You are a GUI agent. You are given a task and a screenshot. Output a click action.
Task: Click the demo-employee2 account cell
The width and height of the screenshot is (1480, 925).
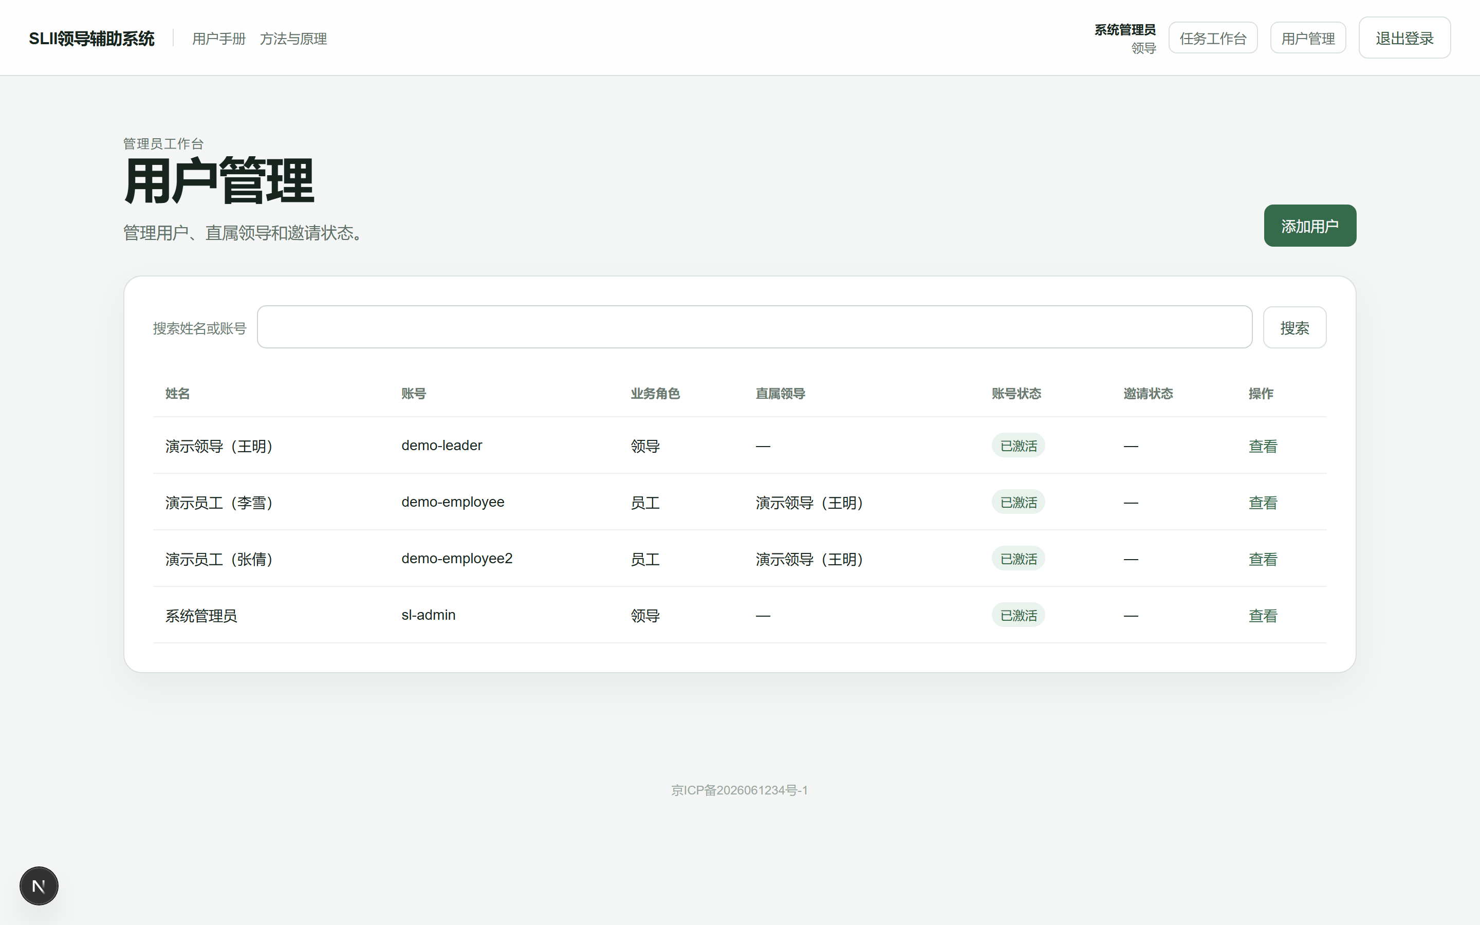457,559
